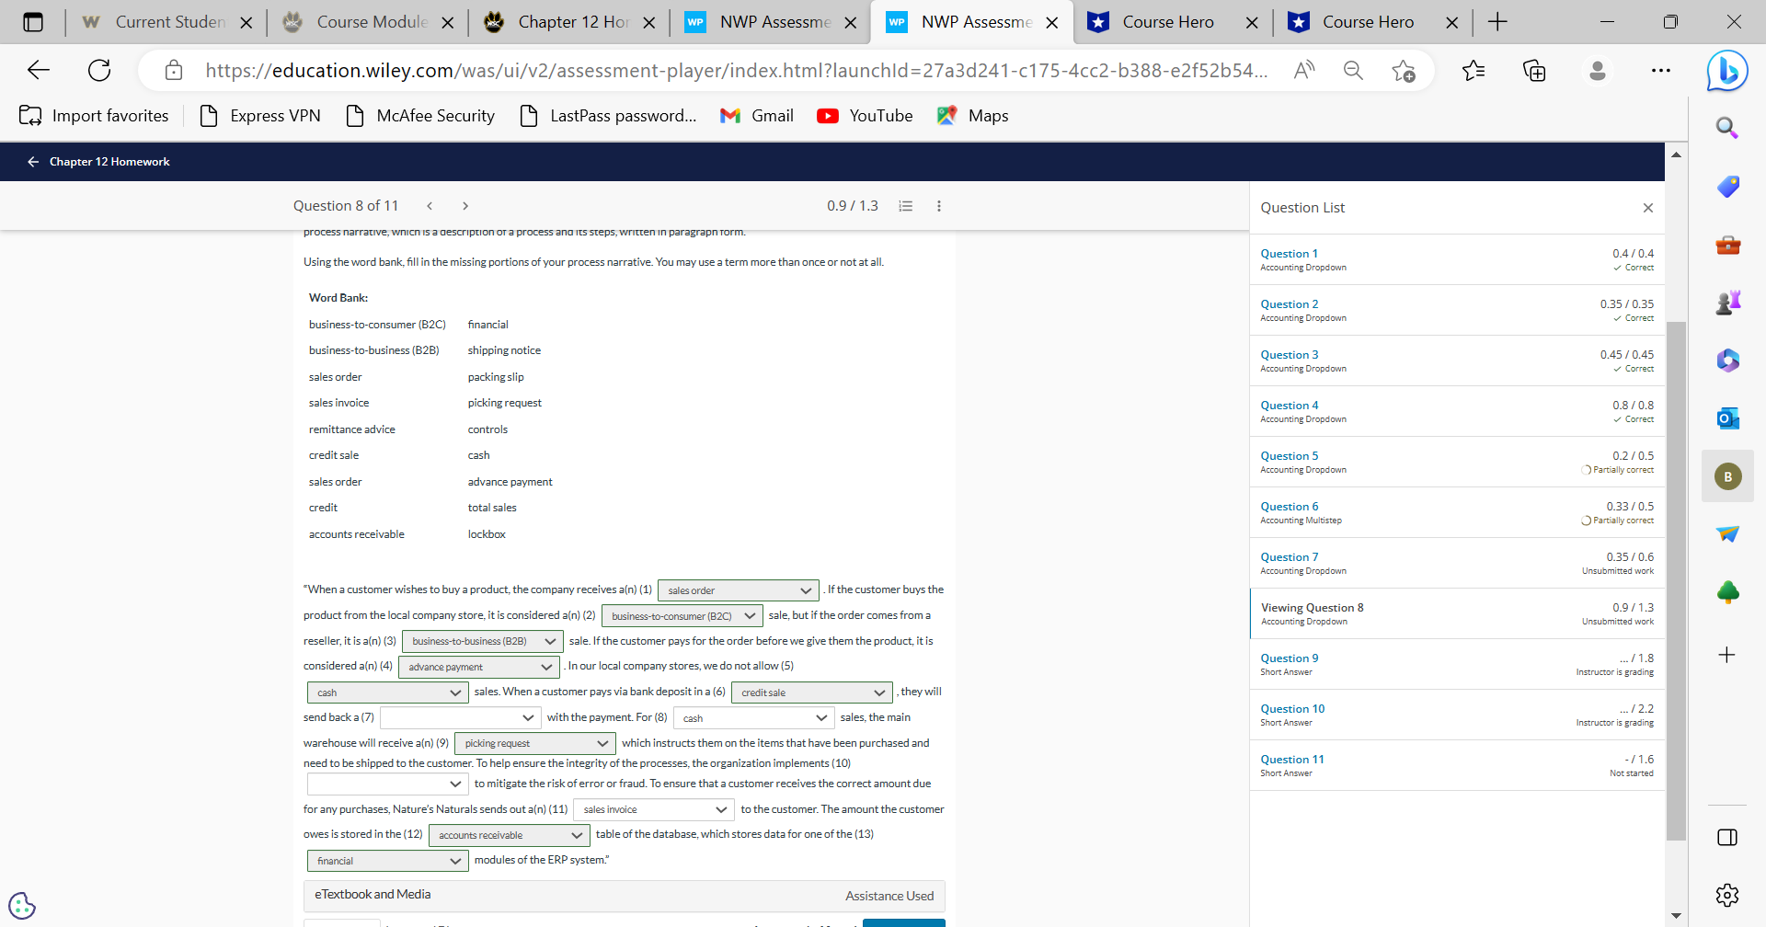Screen dimensions: 1766x927
Task: Open blank (9) picking request dropdown
Action: pyautogui.click(x=535, y=743)
